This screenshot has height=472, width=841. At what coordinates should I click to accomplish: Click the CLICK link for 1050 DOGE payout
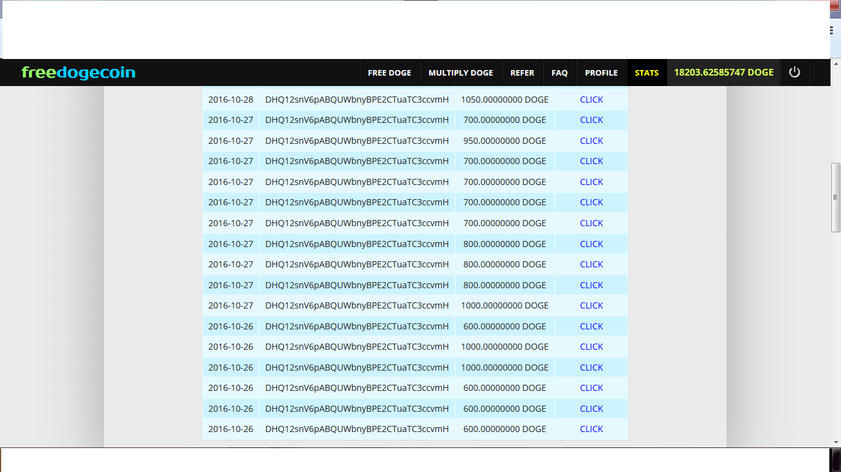[591, 100]
